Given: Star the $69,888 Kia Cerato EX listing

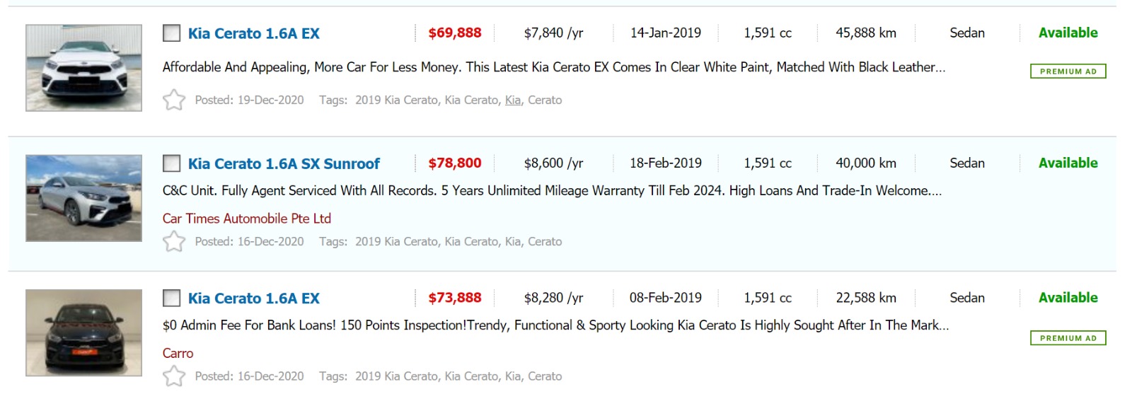Looking at the screenshot, I should (174, 100).
